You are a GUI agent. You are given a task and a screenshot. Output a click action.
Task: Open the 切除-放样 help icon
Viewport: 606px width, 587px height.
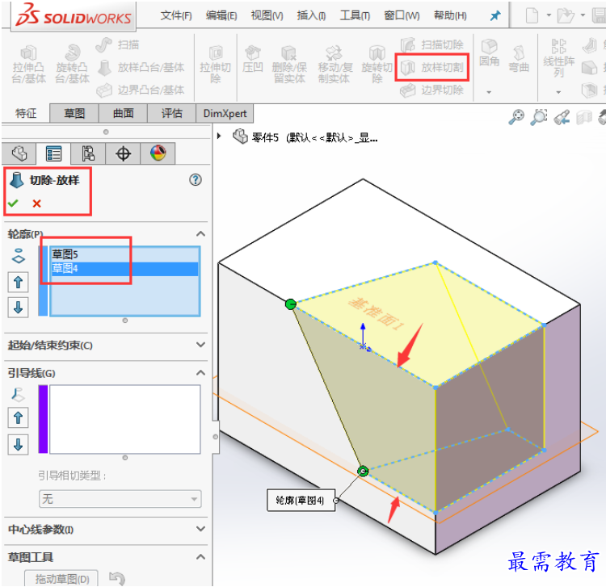pyautogui.click(x=196, y=179)
